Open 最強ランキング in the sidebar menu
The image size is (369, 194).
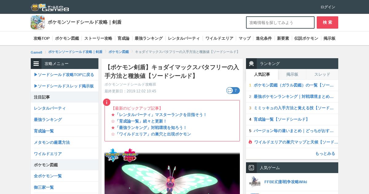(x=48, y=120)
